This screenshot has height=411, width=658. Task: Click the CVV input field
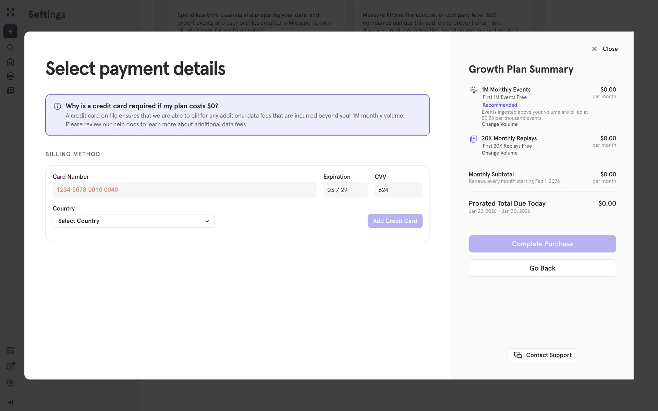coord(398,190)
